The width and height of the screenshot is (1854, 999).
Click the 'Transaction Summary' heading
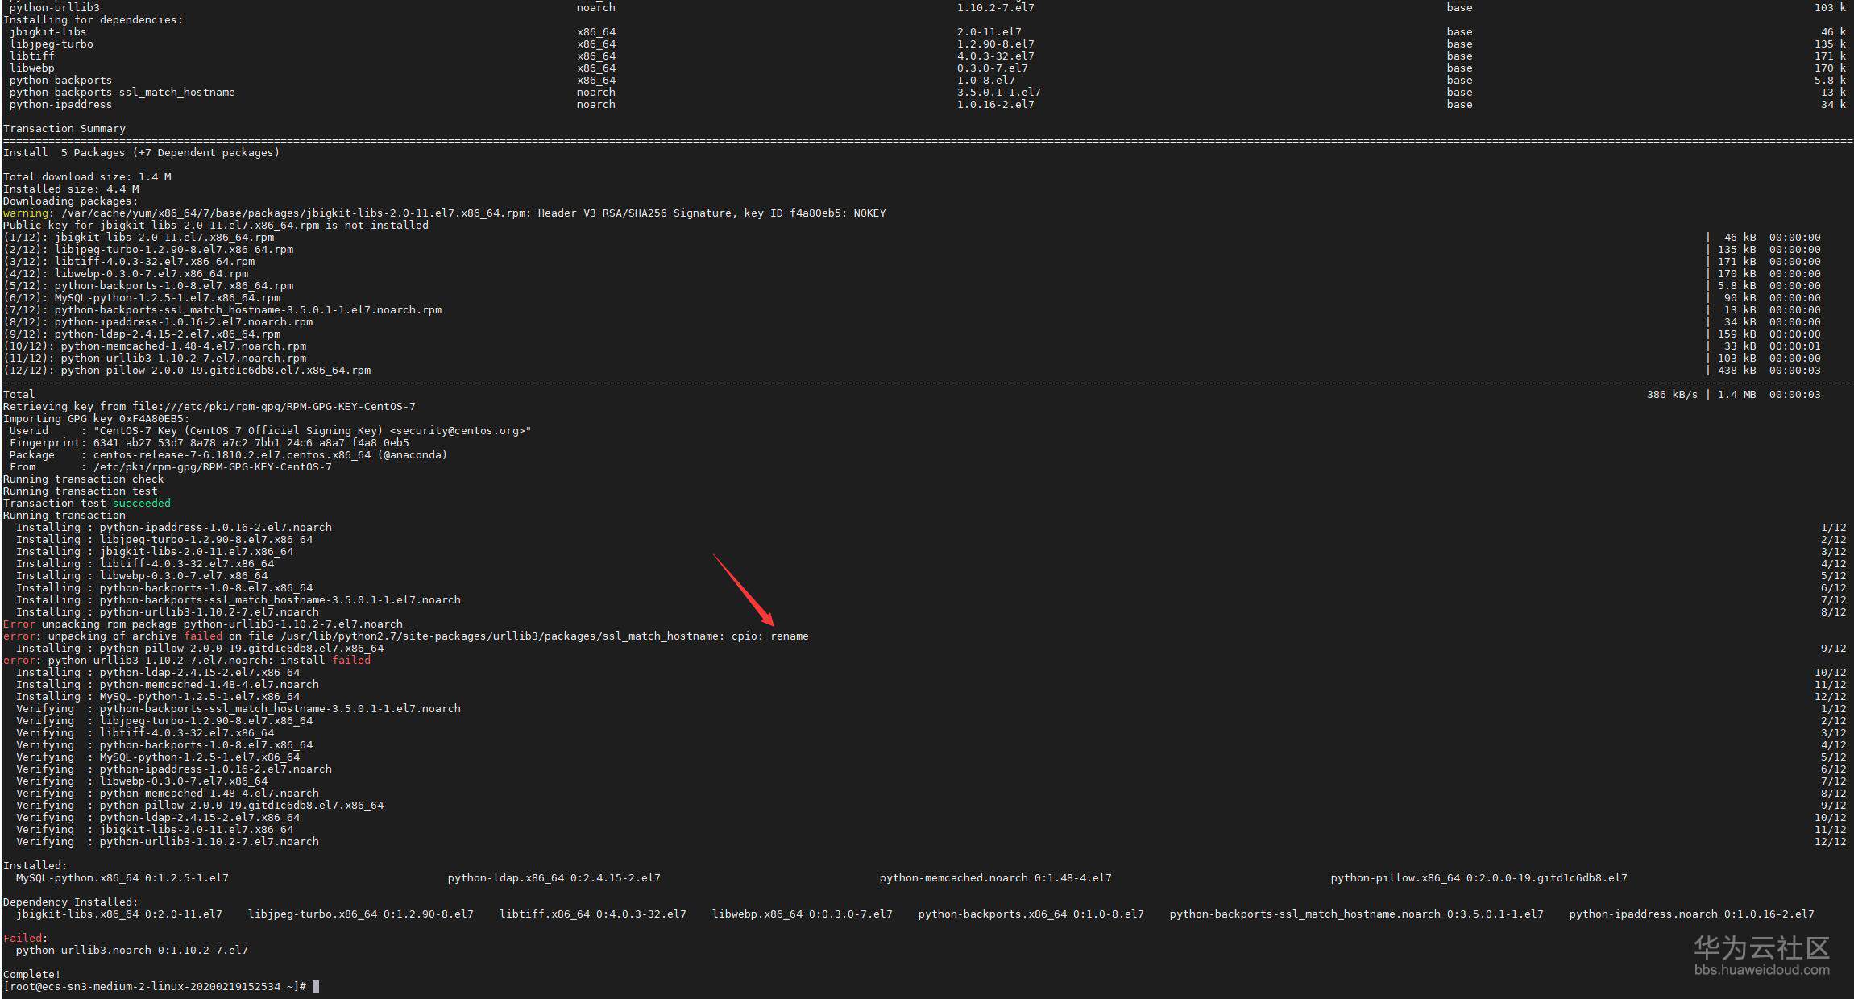(64, 128)
